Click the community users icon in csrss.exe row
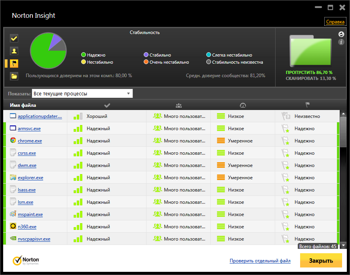Screen dimensions: 350x275 [157, 153]
